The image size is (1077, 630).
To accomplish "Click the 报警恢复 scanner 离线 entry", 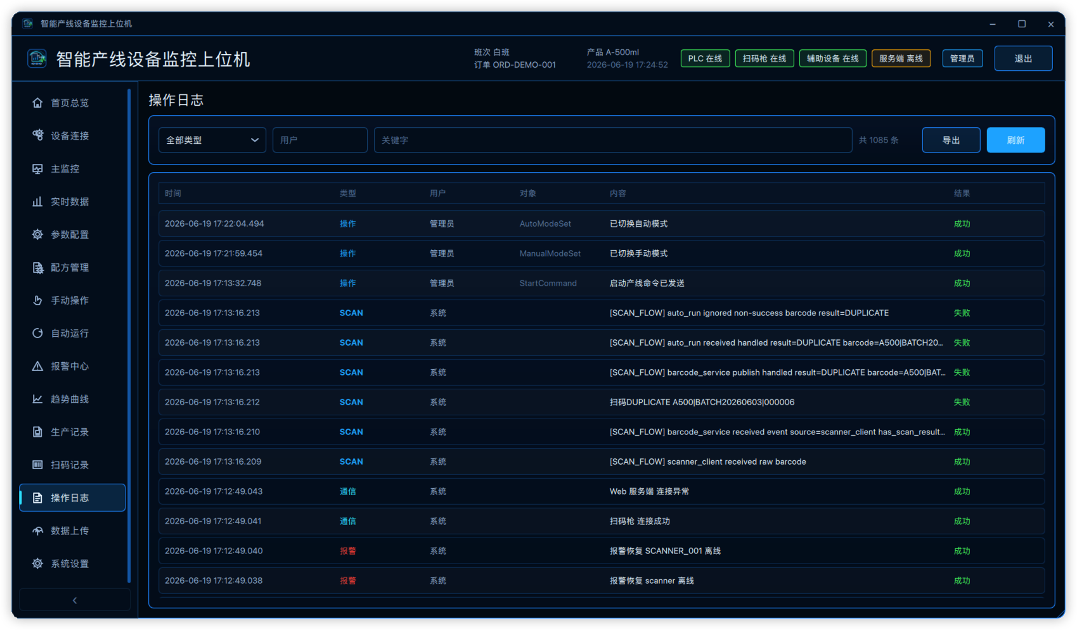I will (602, 581).
